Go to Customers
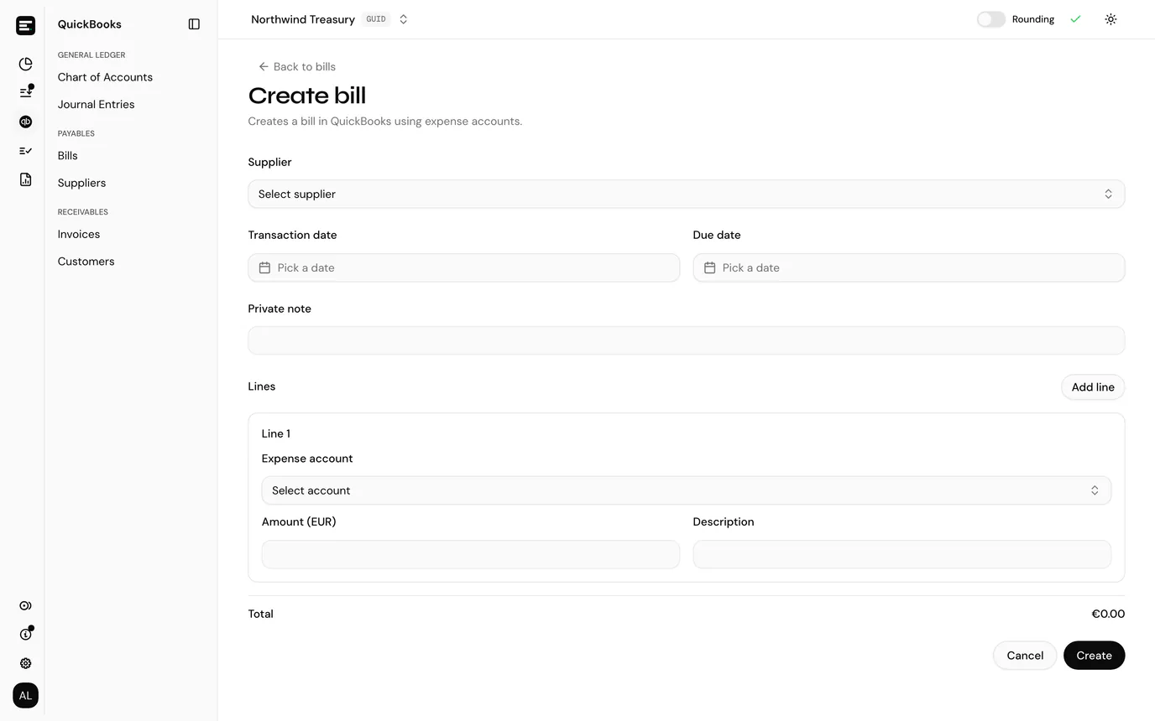The width and height of the screenshot is (1155, 721). click(x=86, y=262)
